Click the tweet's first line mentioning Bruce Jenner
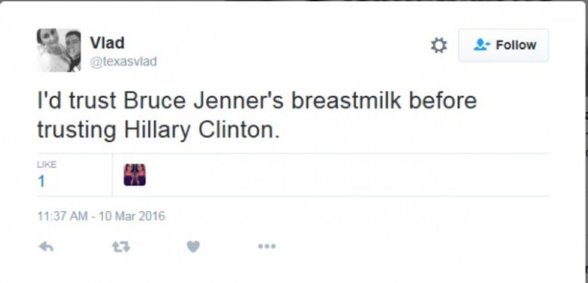This screenshot has height=283, width=588. pos(257,101)
